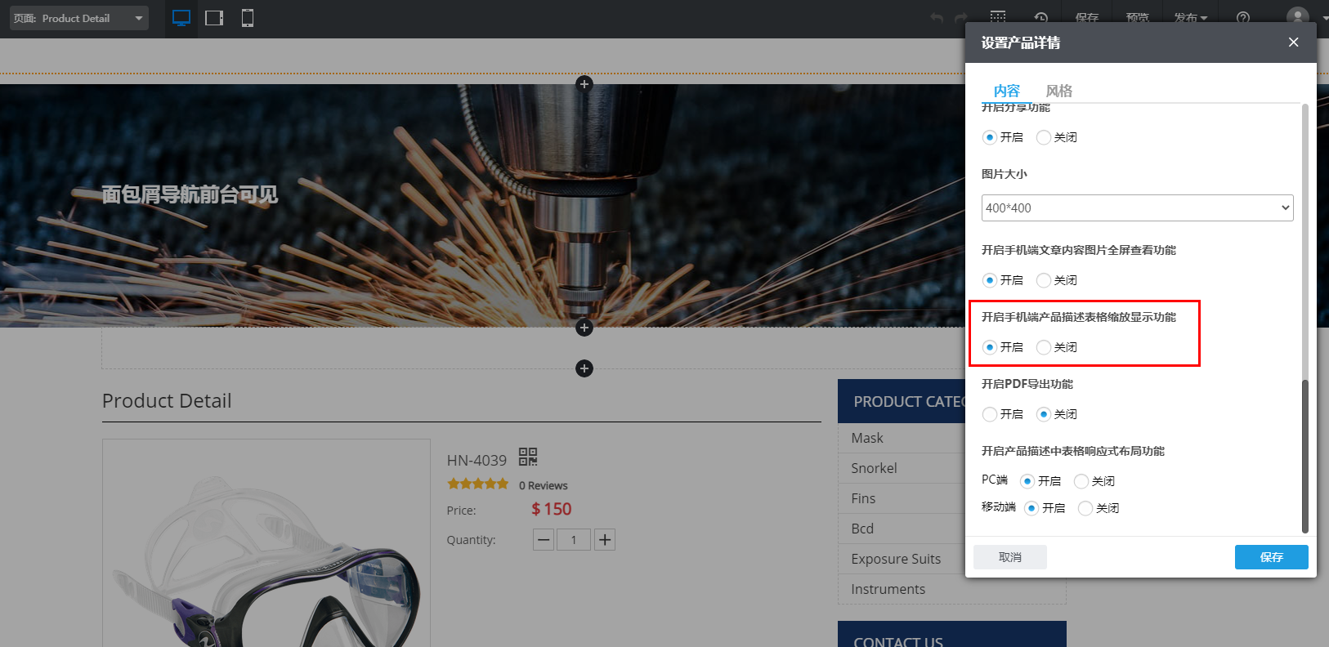The image size is (1329, 647).
Task: Switch to the 风格 tab
Action: [1058, 91]
